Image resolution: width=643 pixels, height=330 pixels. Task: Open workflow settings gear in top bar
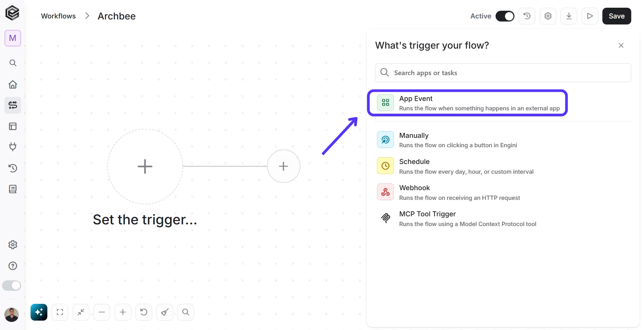click(548, 16)
